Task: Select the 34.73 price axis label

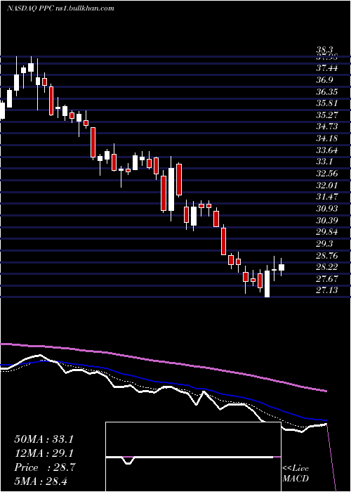Action: click(x=326, y=127)
